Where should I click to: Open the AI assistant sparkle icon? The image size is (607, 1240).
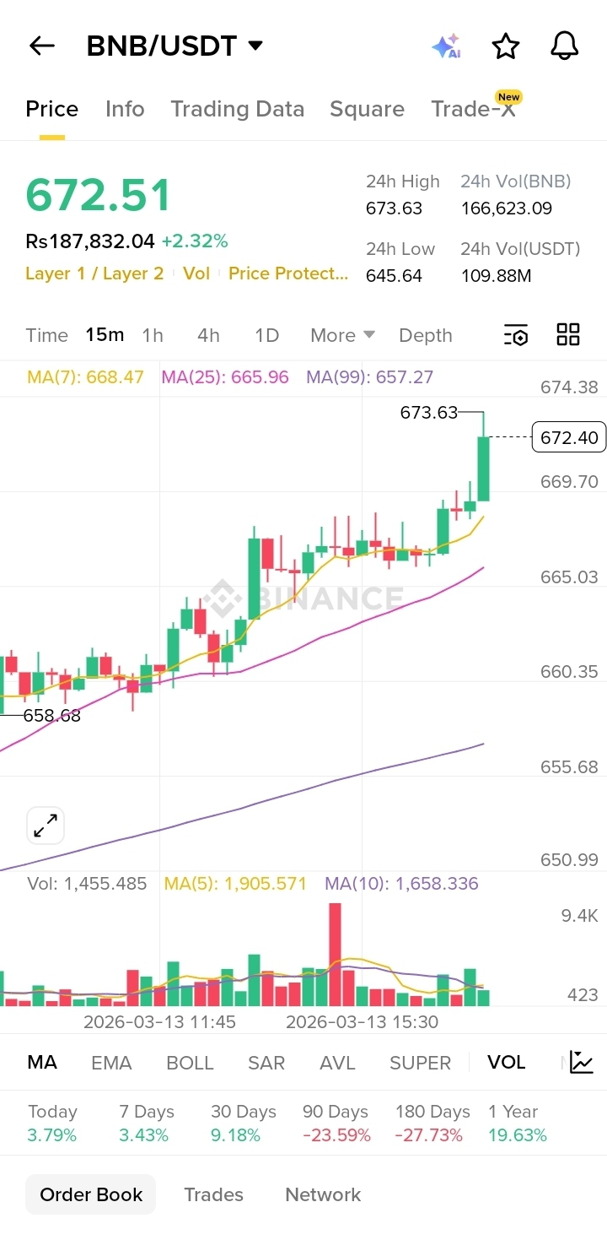[446, 46]
